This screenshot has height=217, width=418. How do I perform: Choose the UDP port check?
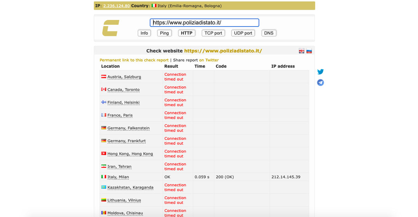coord(243,33)
